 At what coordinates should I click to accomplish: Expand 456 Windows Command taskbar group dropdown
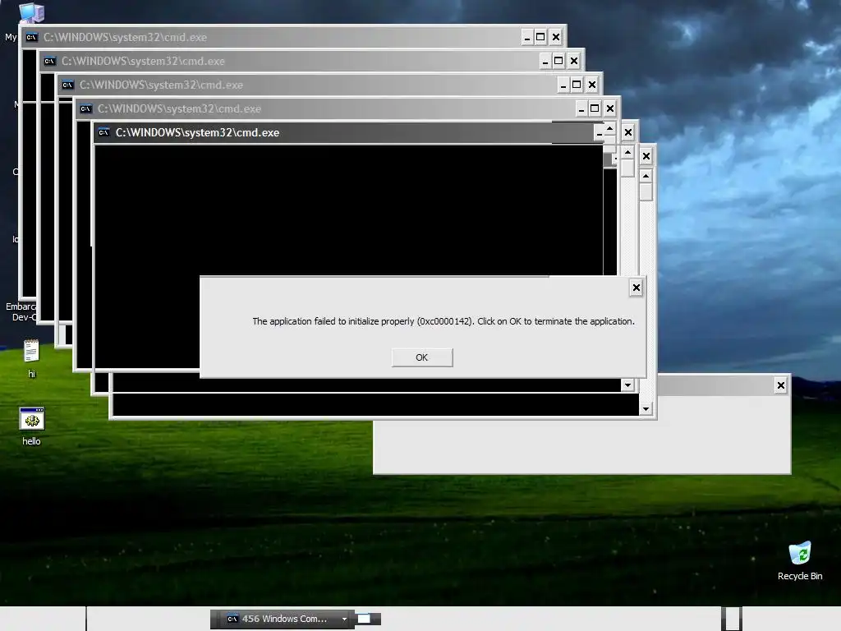(x=344, y=619)
